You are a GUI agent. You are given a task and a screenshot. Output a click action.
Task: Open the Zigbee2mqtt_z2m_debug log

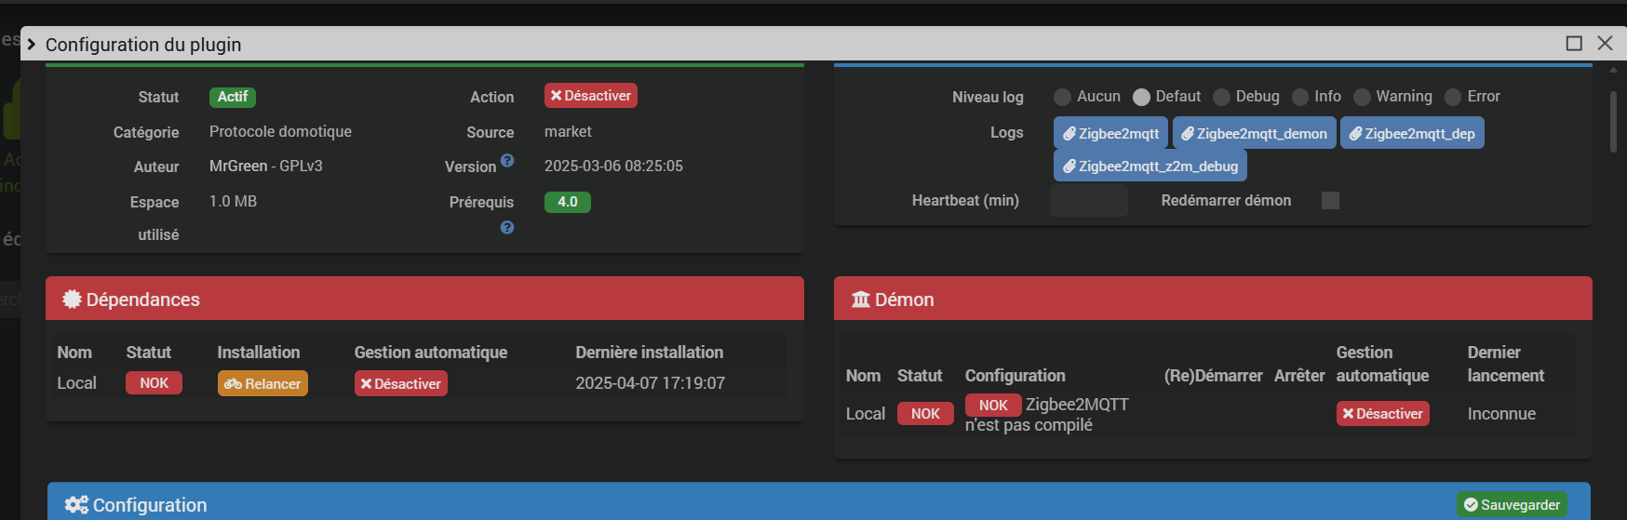pyautogui.click(x=1150, y=166)
